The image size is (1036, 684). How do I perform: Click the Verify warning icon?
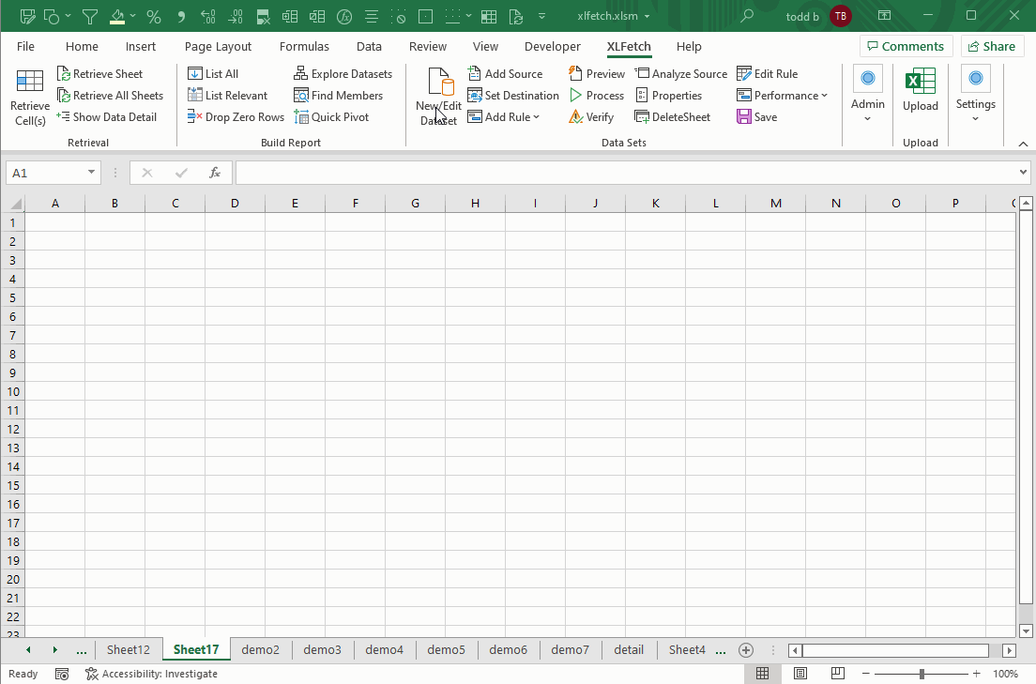coord(576,117)
